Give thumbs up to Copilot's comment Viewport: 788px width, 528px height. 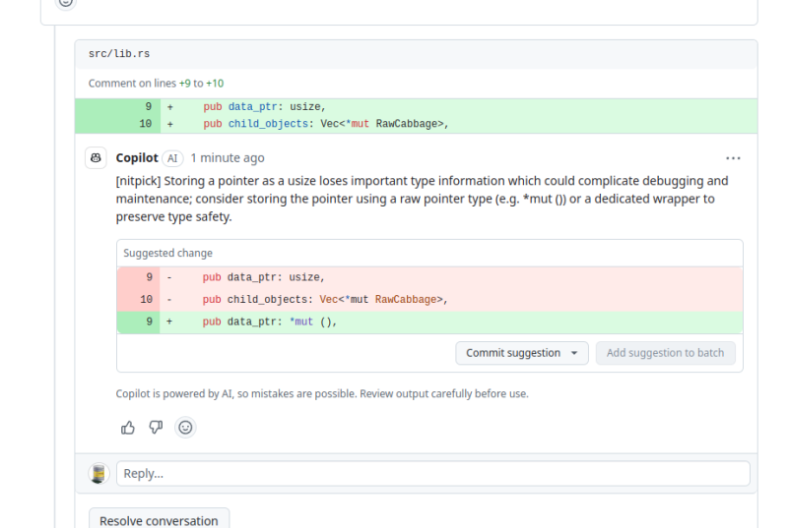click(128, 428)
